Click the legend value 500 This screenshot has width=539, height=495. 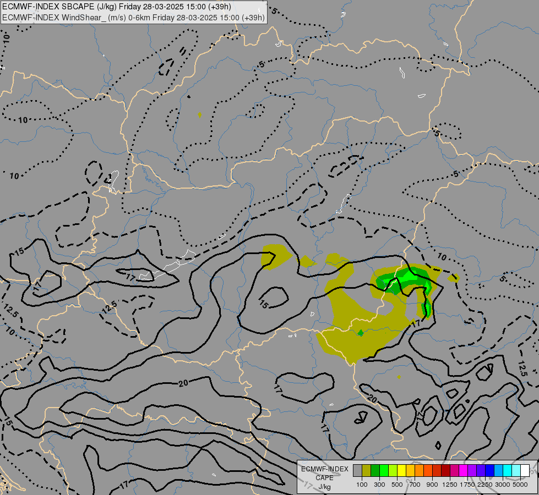coord(397,485)
